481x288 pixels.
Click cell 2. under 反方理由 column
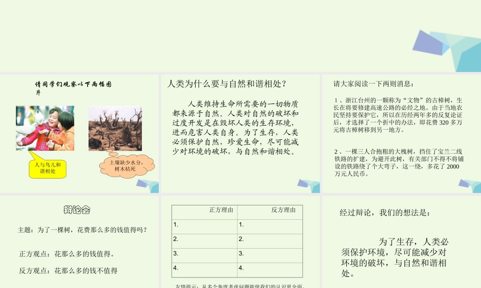(270, 241)
